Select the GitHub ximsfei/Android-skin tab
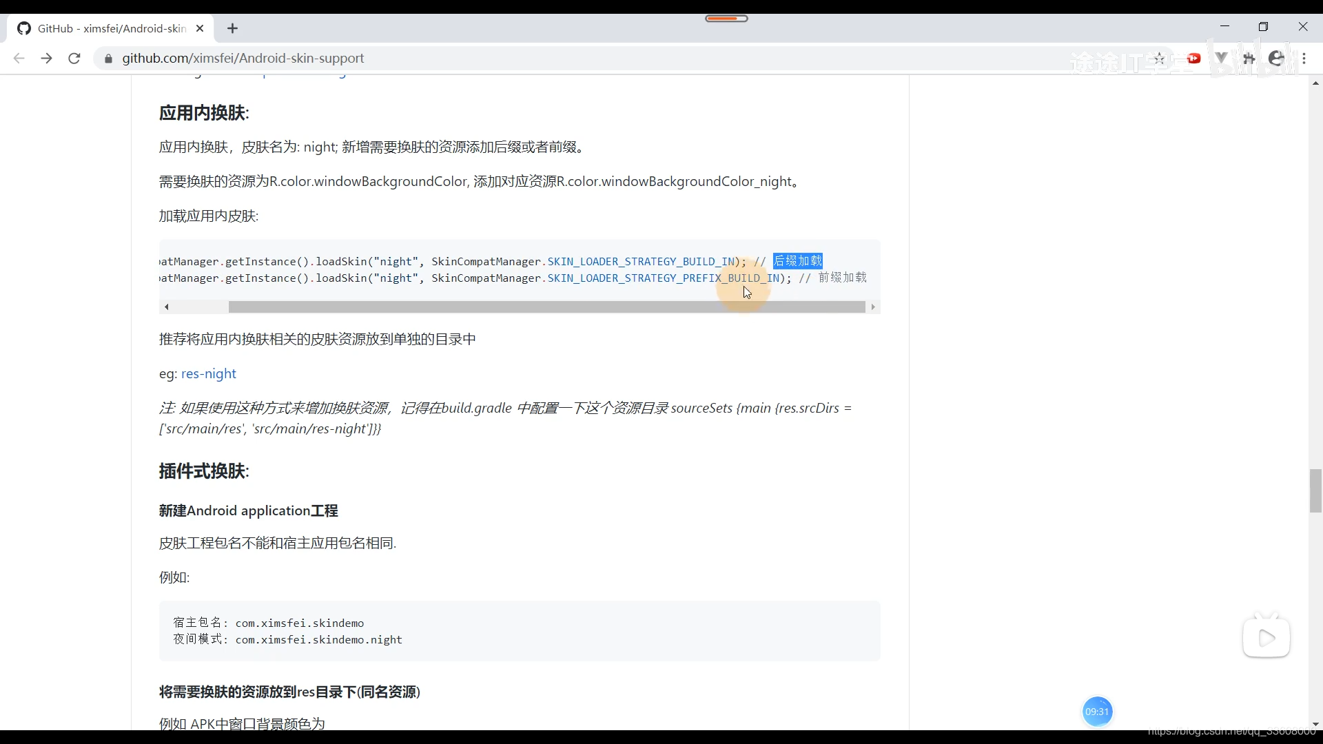 110,28
